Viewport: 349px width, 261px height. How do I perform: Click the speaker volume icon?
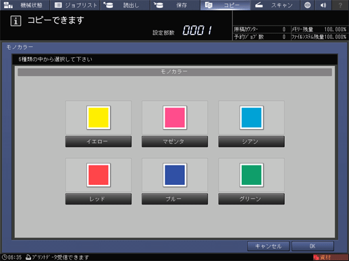tap(323, 5)
